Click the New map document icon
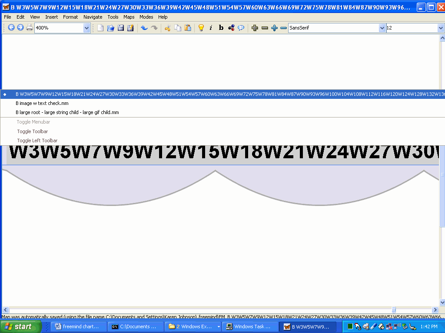The width and height of the screenshot is (445, 333). [x=100, y=28]
